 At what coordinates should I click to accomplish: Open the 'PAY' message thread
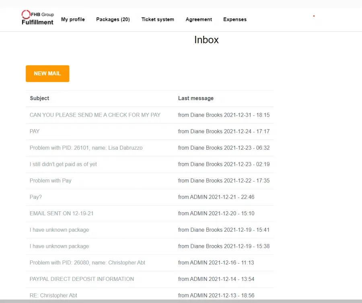coord(35,132)
